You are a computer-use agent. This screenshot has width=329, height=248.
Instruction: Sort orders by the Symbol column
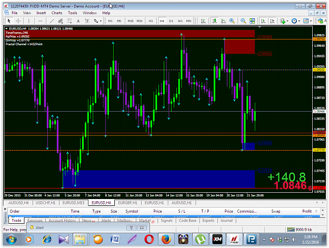[132, 211]
